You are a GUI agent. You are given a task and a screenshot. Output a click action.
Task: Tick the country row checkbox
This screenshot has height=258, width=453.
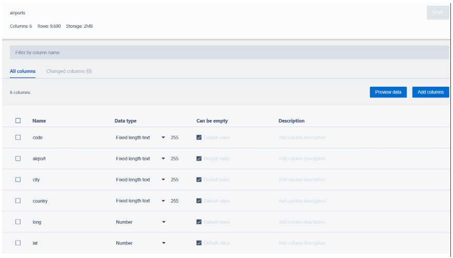click(18, 201)
